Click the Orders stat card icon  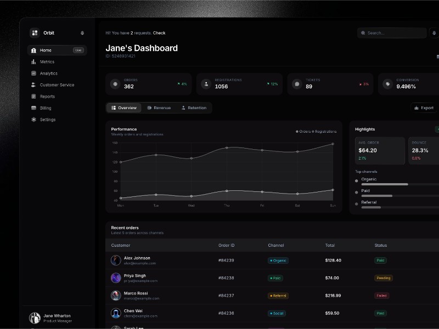click(115, 84)
